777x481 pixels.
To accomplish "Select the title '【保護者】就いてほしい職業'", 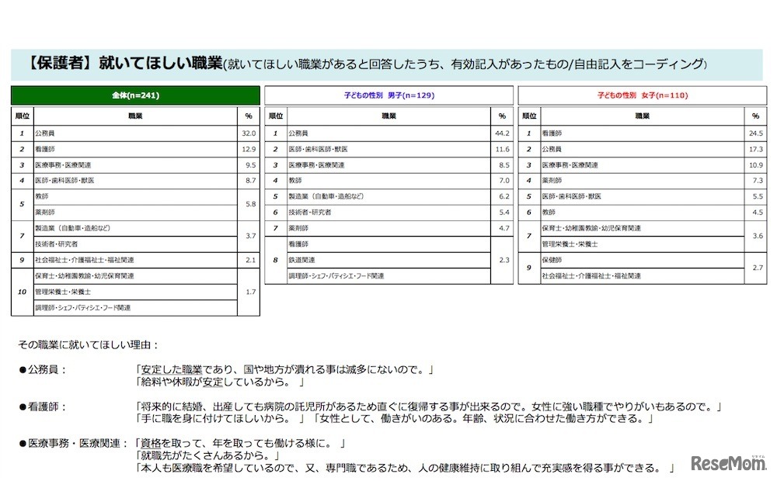I will pyautogui.click(x=124, y=64).
